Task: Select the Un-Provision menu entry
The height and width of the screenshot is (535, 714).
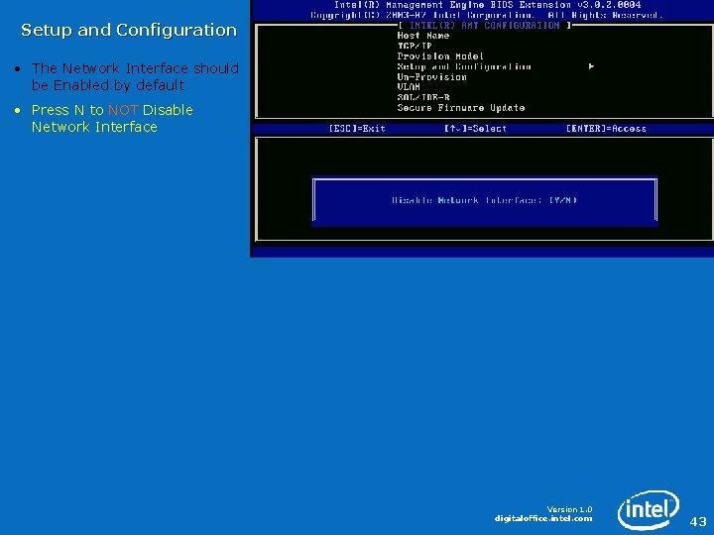Action: (431, 77)
